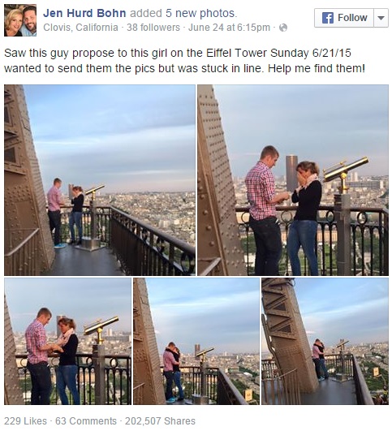This screenshot has width=392, height=431.
Task: Click the June 24 at 6:15pm timestamp
Action: coord(229,28)
